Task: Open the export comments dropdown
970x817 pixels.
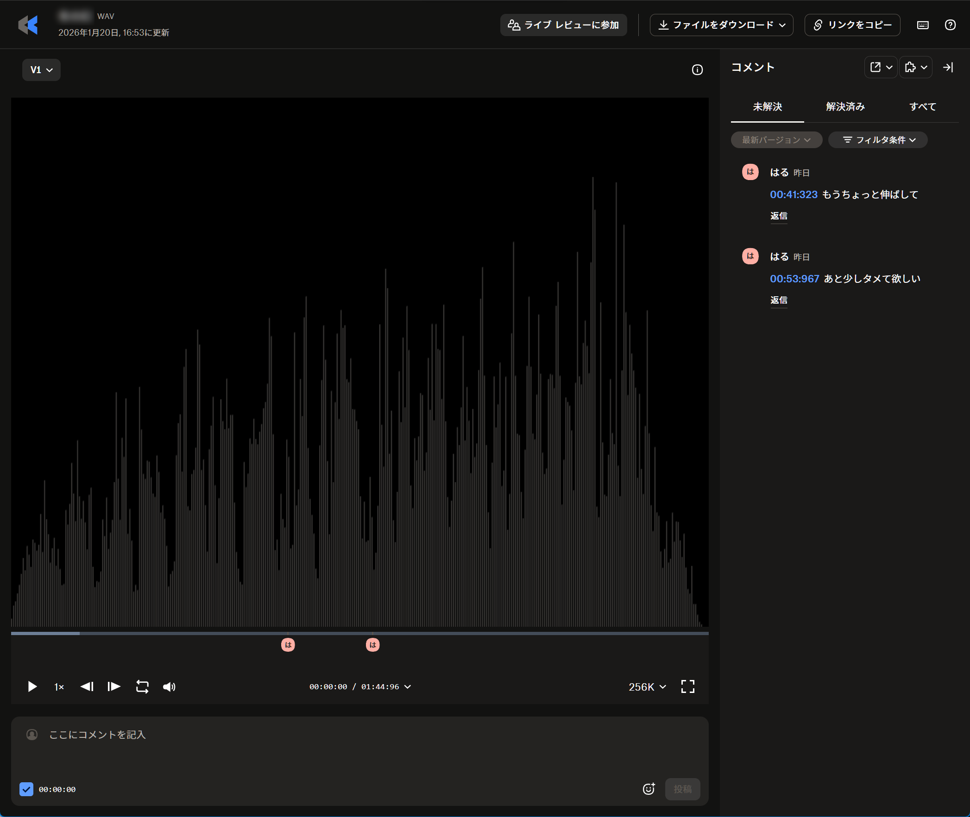Action: click(x=881, y=68)
